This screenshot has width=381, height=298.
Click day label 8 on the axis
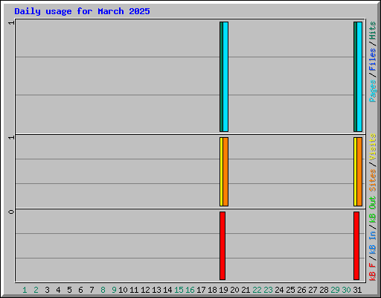click(103, 290)
